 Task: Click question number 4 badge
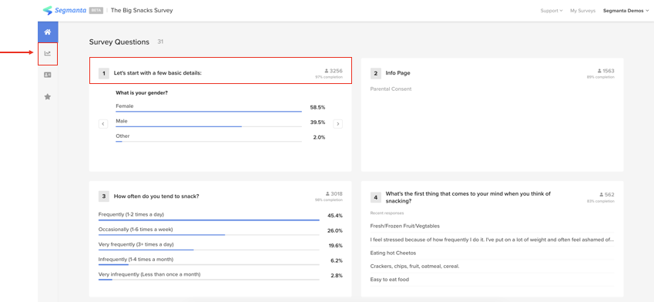(375, 197)
